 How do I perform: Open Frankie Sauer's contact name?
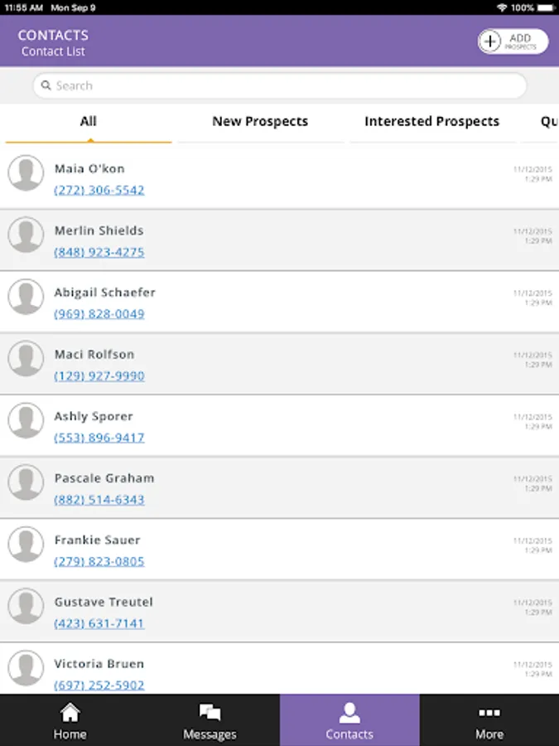98,540
